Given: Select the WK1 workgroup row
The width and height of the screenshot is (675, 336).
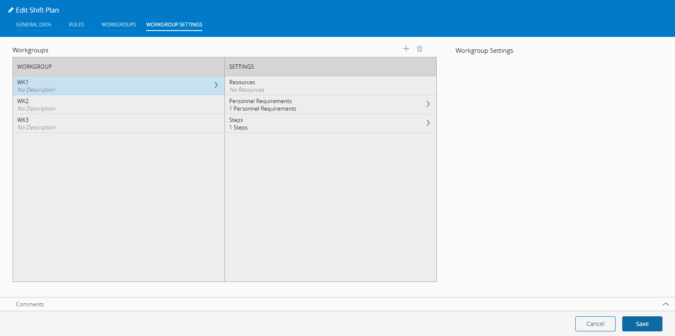Looking at the screenshot, I should point(113,86).
